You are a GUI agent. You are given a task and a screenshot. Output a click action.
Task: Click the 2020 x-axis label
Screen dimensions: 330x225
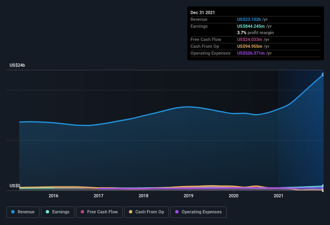[x=234, y=196]
